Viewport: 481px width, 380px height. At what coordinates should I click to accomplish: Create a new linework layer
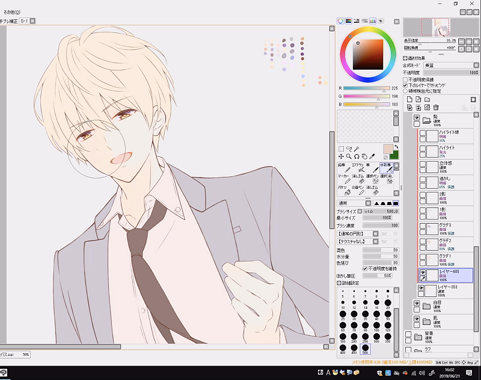418,99
